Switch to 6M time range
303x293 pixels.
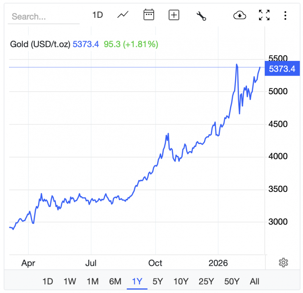(x=115, y=281)
